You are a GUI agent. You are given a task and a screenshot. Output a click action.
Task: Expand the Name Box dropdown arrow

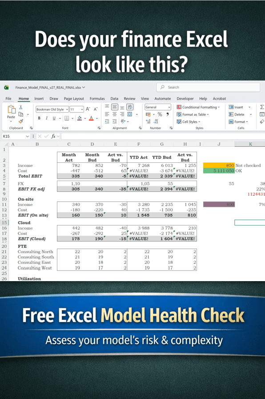[28, 137]
